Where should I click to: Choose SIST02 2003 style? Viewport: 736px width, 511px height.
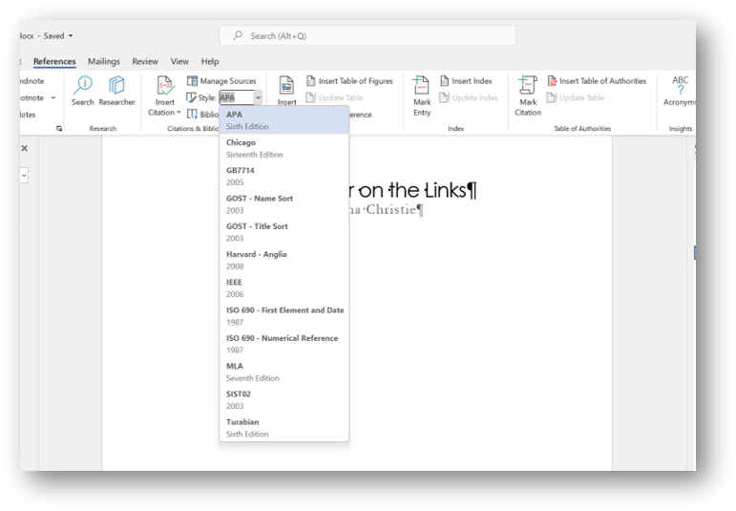(x=284, y=399)
